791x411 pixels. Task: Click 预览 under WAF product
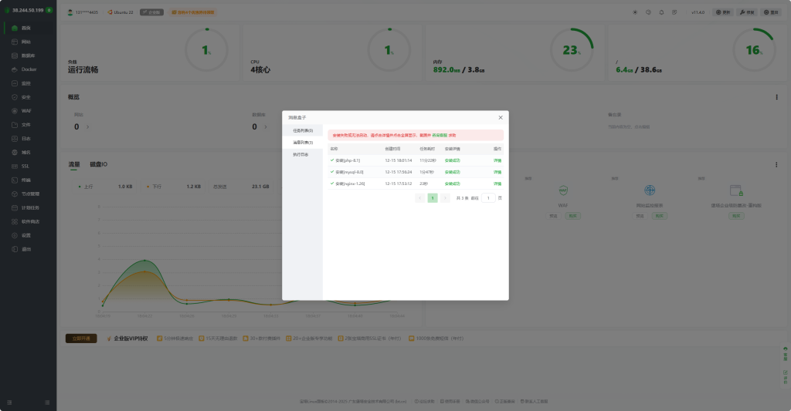click(553, 216)
